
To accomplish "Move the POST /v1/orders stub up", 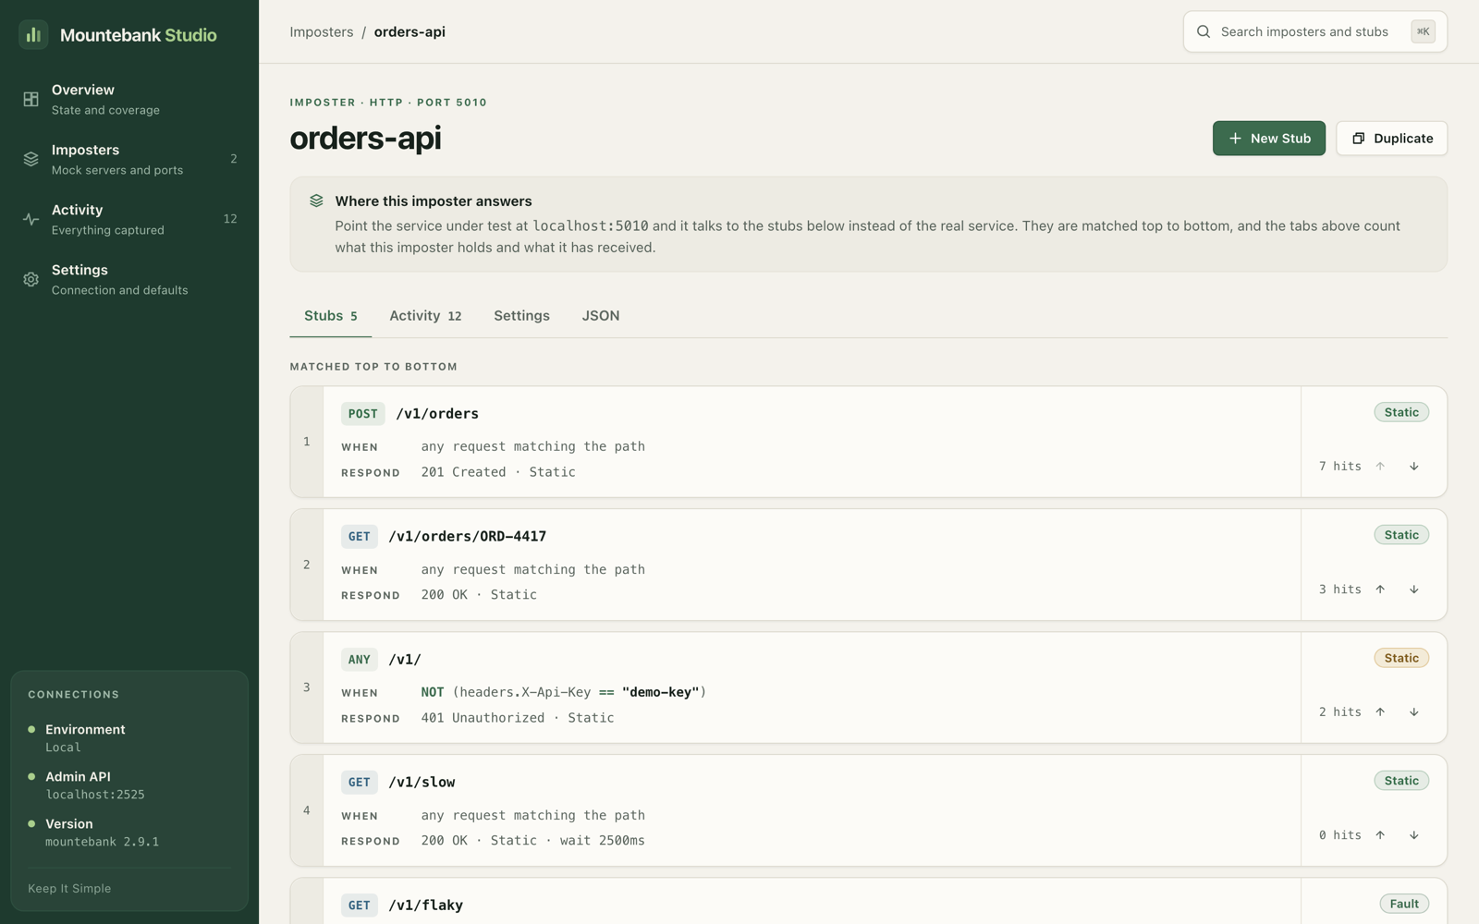I will point(1380,467).
